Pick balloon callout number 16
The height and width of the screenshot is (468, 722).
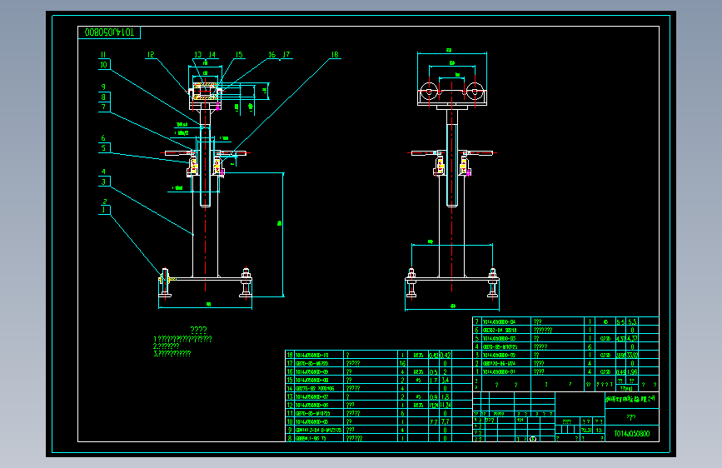coord(272,55)
